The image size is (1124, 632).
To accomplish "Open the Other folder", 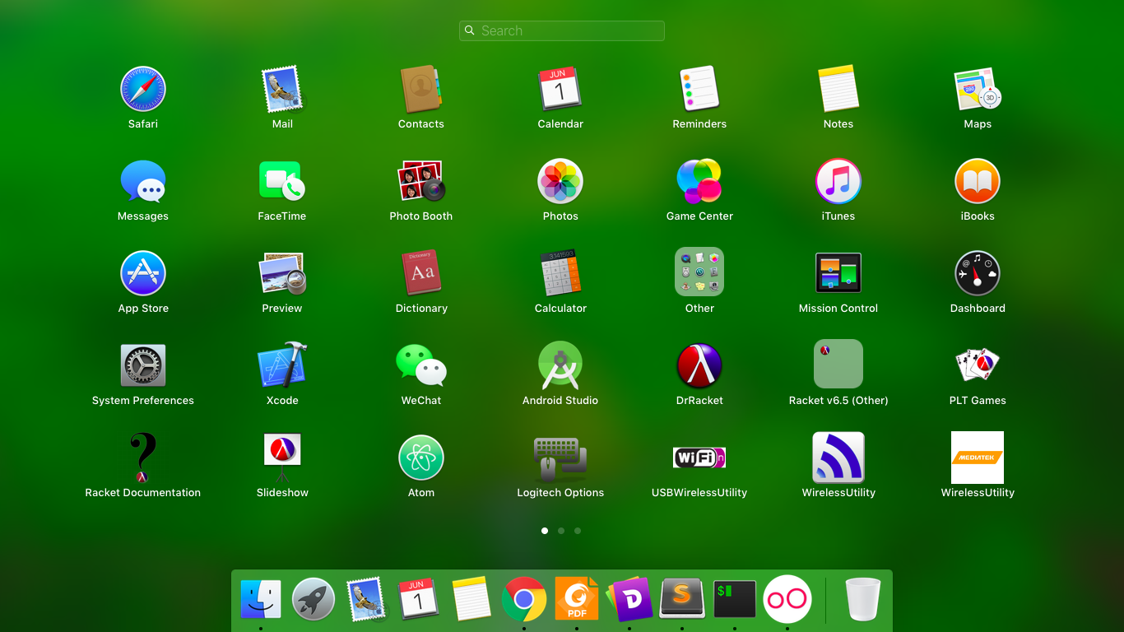I will coord(699,272).
